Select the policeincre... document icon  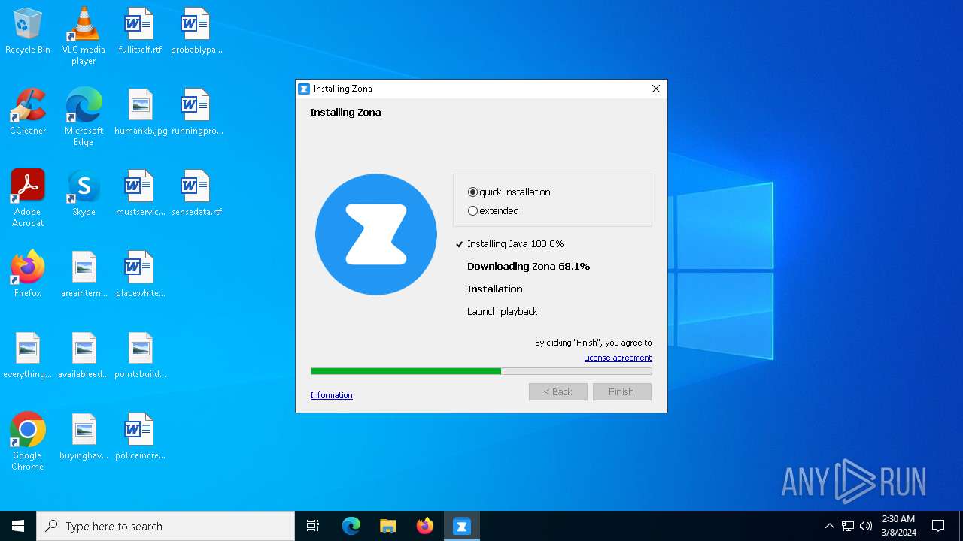coord(140,437)
